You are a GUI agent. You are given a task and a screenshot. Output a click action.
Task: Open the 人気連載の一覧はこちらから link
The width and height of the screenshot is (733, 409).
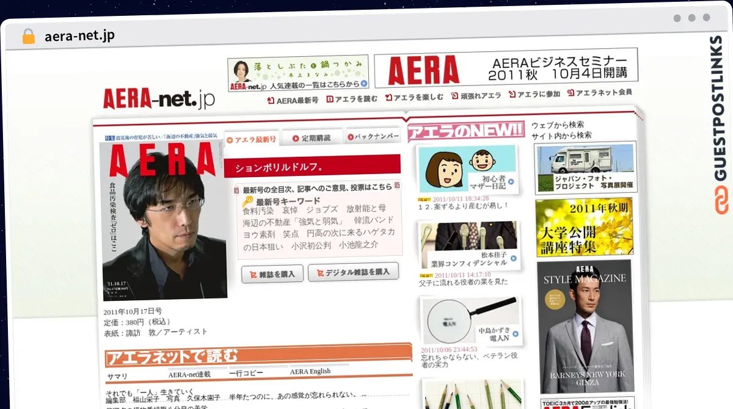(x=315, y=85)
